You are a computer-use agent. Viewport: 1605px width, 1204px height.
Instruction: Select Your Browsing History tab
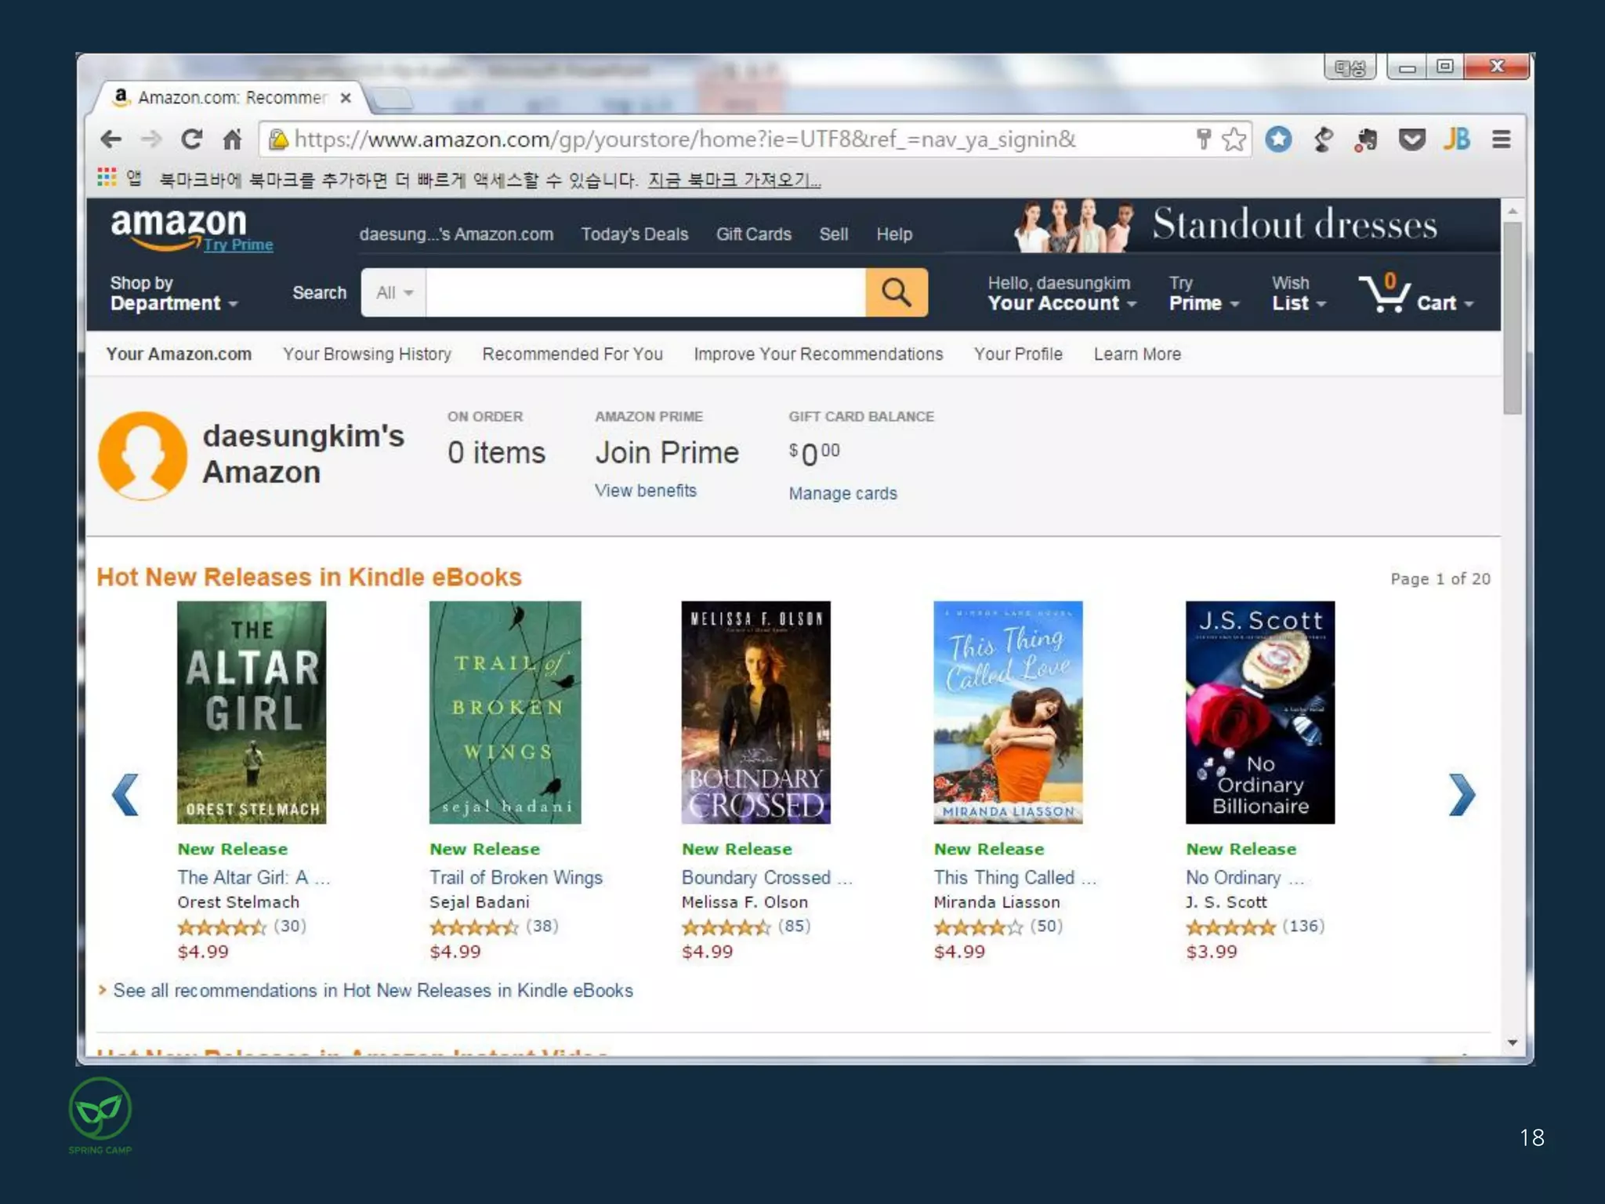[x=367, y=354]
